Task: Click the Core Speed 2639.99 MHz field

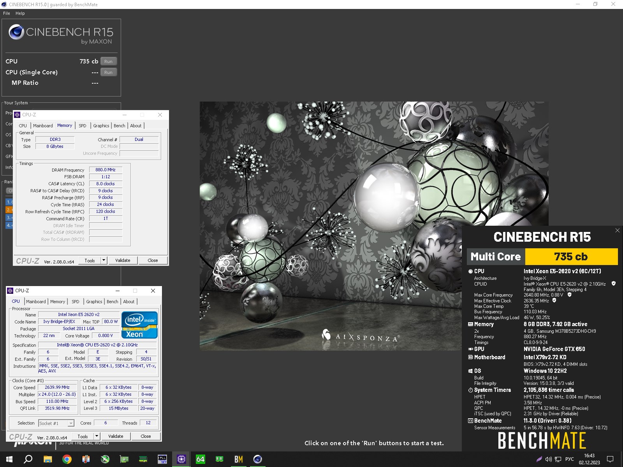Action: coord(57,387)
